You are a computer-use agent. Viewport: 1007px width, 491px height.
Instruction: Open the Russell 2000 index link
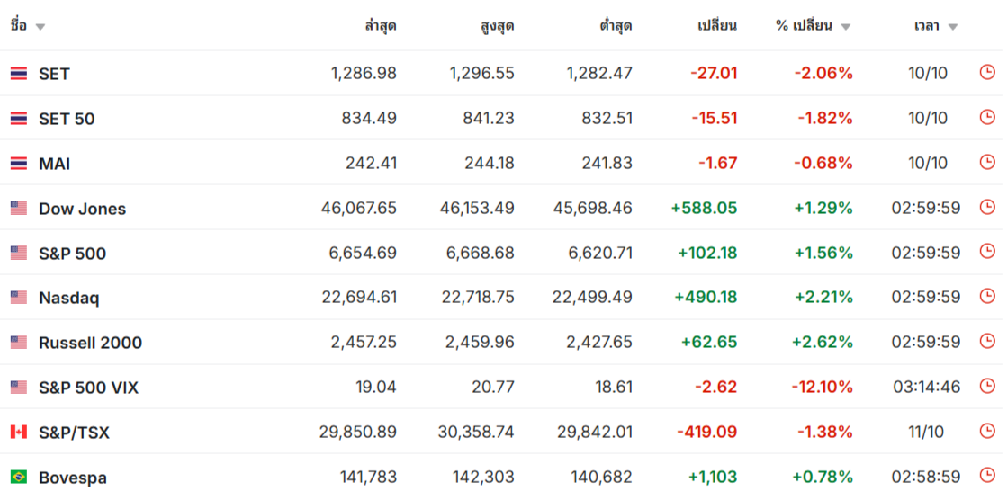(90, 343)
